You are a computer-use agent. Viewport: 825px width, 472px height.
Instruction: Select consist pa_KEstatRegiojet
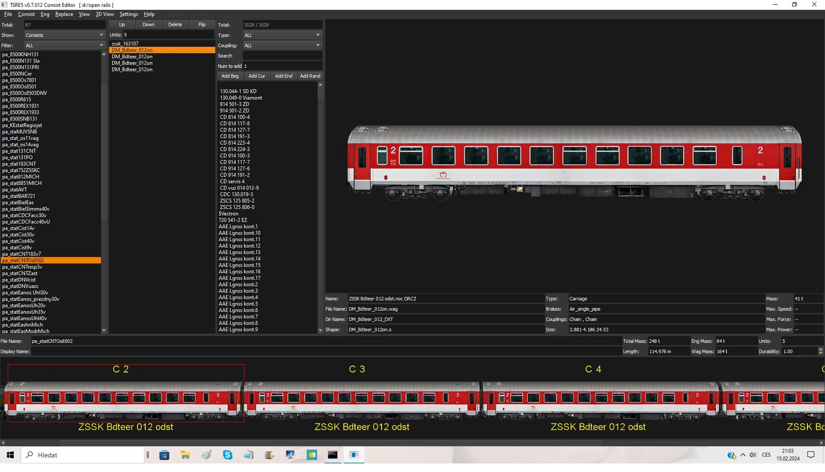coord(51,125)
